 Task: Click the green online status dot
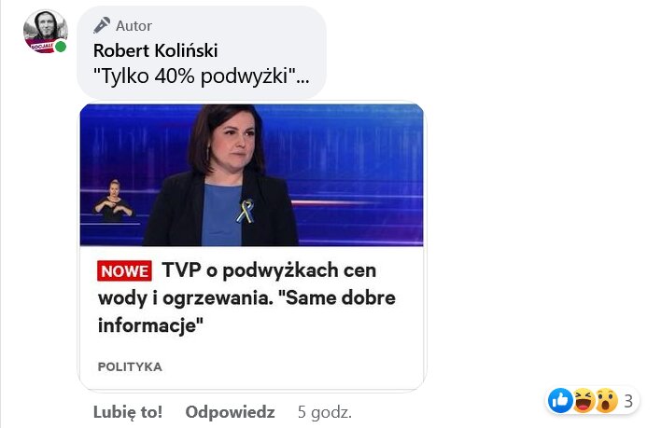61,47
